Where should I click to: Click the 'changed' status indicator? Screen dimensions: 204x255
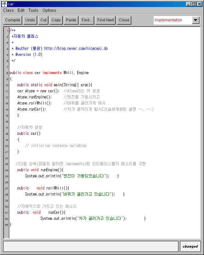pos(190,246)
